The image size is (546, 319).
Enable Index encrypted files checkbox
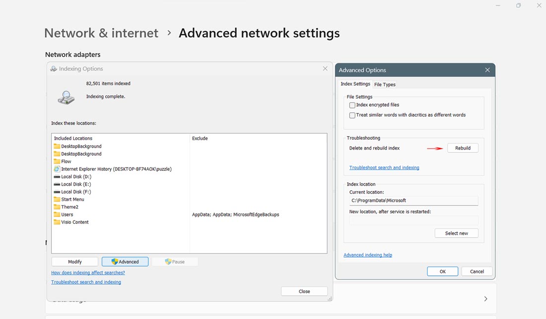(x=352, y=105)
